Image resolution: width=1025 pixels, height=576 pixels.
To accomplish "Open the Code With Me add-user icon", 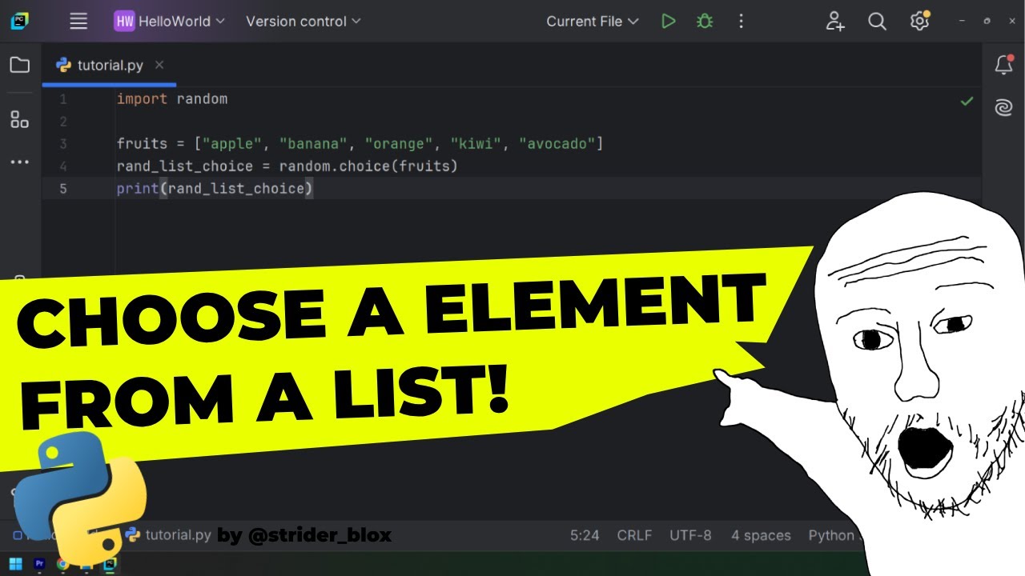I will tap(835, 22).
